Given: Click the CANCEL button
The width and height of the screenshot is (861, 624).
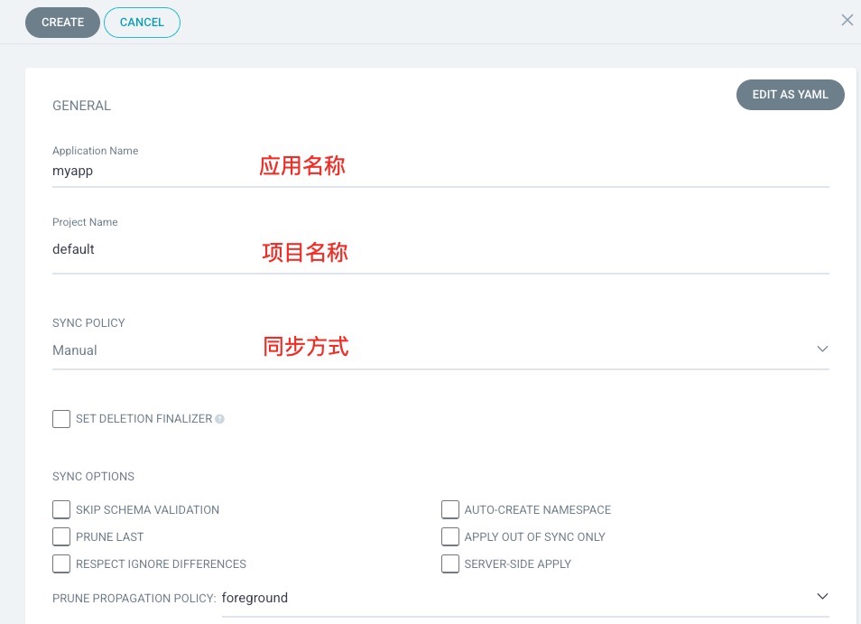Looking at the screenshot, I should pos(142,23).
